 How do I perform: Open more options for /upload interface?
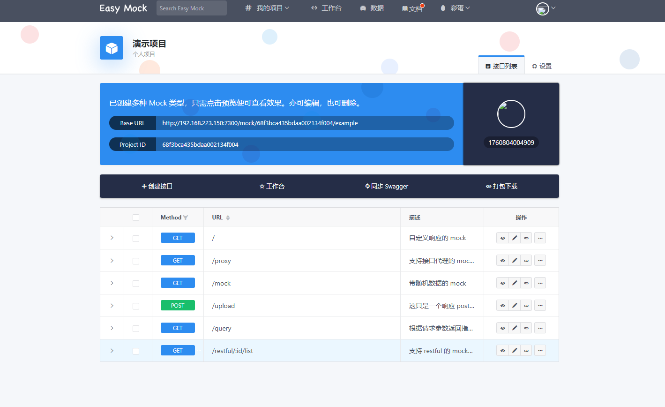[x=540, y=306]
